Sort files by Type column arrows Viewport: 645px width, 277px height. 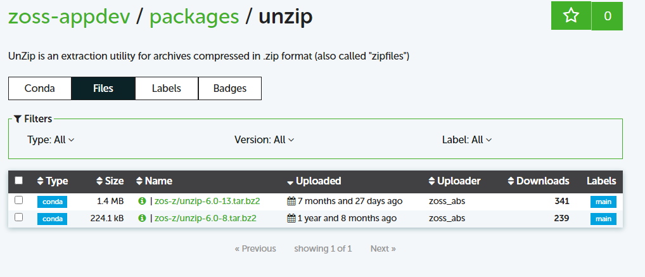pyautogui.click(x=40, y=181)
